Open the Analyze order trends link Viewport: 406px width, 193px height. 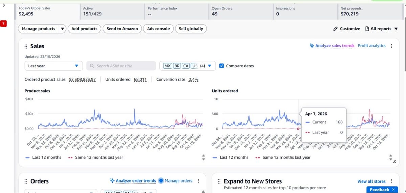[136, 181]
